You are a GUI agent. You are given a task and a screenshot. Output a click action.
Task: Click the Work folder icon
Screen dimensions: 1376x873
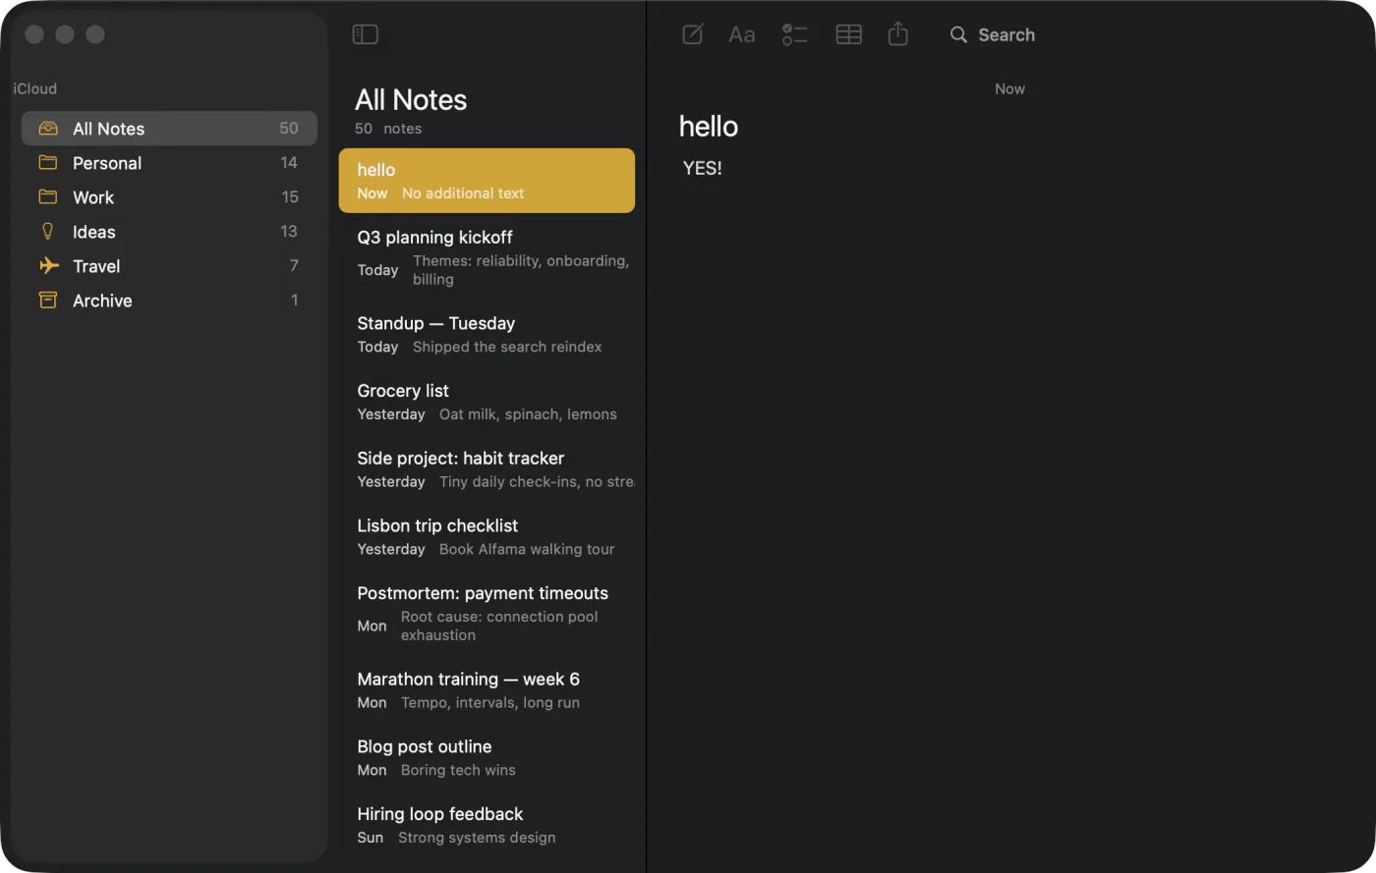(x=48, y=197)
